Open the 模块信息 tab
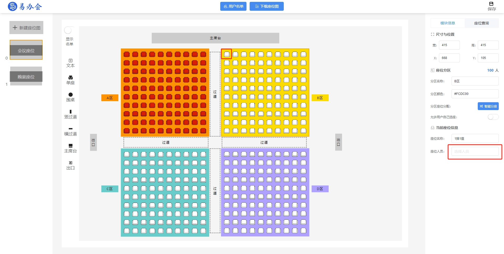Screen dimensions: 504x254 click(x=448, y=23)
